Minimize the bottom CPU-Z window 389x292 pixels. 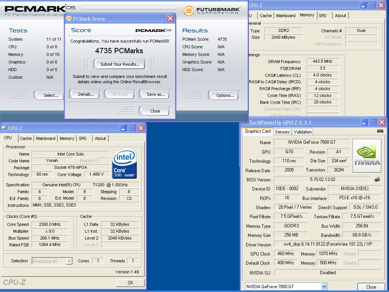pyautogui.click(x=123, y=128)
